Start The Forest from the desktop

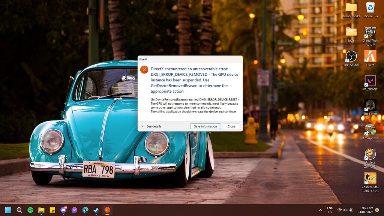370,105
